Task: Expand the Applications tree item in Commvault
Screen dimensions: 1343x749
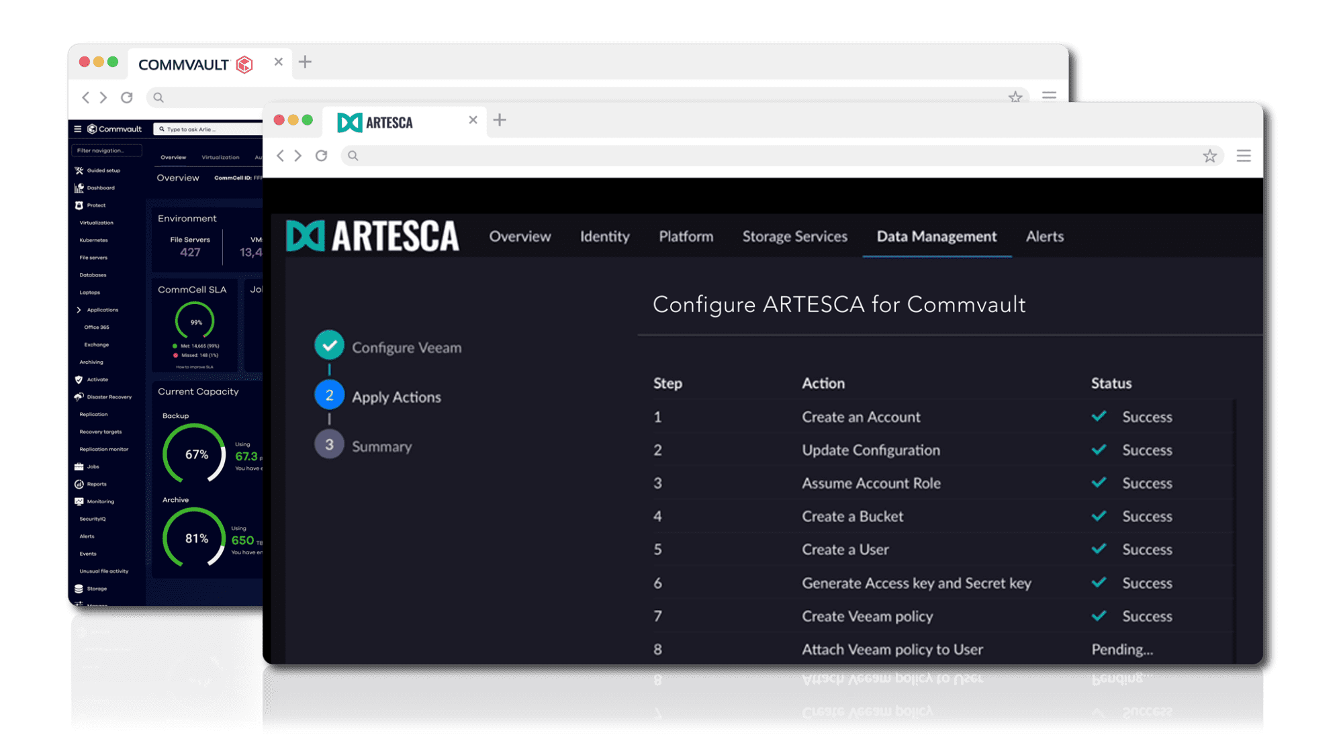Action: (x=79, y=310)
